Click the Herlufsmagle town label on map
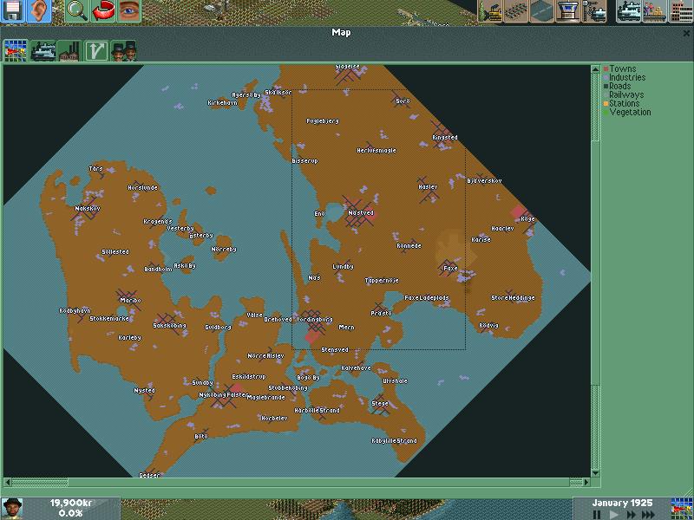The width and height of the screenshot is (694, 520). click(x=376, y=150)
